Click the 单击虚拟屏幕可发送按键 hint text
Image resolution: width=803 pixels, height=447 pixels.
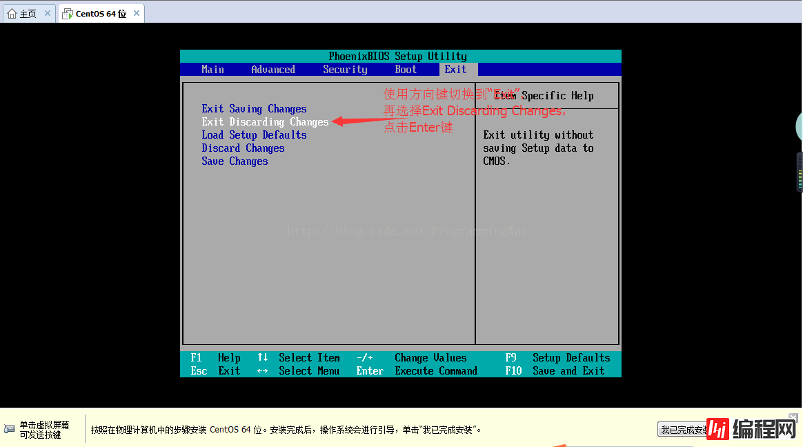(x=44, y=430)
